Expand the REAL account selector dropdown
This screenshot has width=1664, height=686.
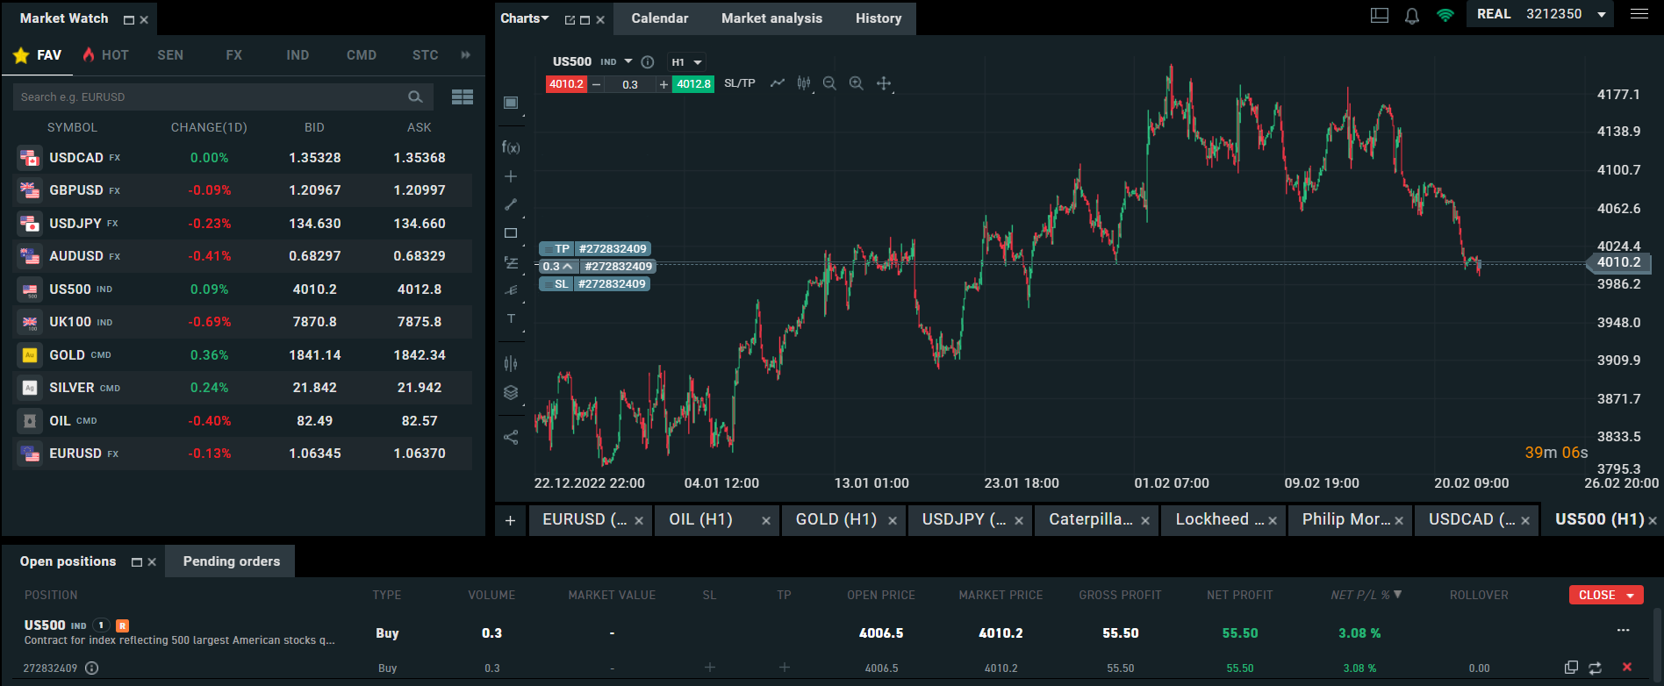click(x=1601, y=15)
